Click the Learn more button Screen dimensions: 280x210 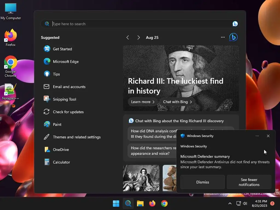(143, 102)
